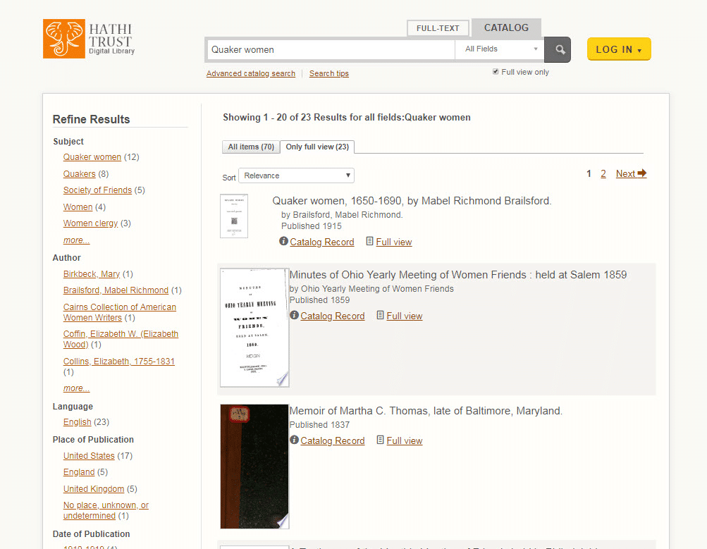The height and width of the screenshot is (549, 707).
Task: Filter by author Brailsford, Mabel Richmond
Action: [x=116, y=290]
